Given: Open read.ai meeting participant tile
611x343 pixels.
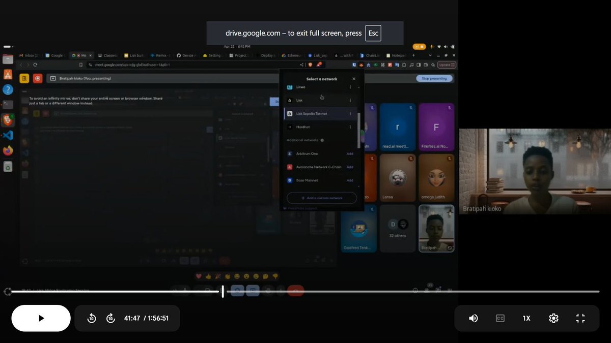Looking at the screenshot, I should (x=397, y=127).
